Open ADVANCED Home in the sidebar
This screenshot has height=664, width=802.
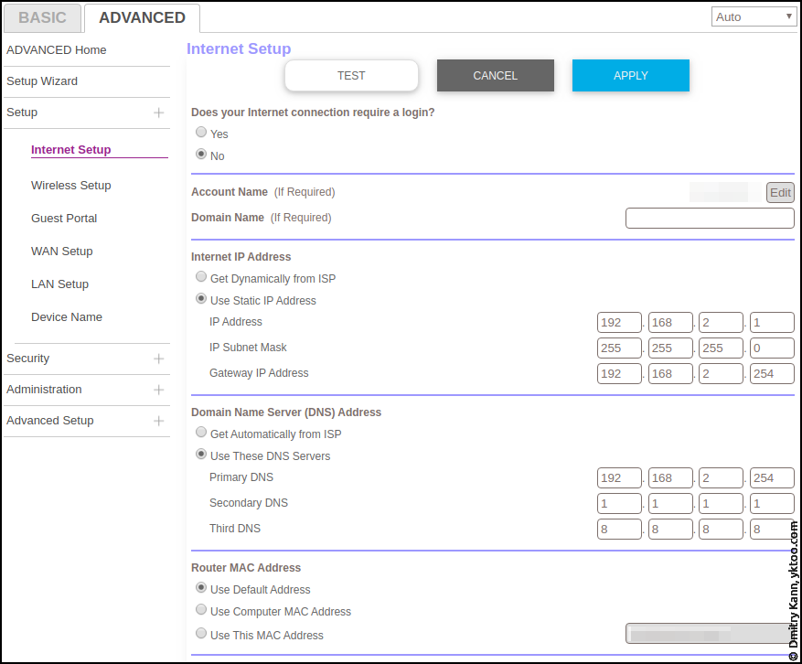[57, 50]
